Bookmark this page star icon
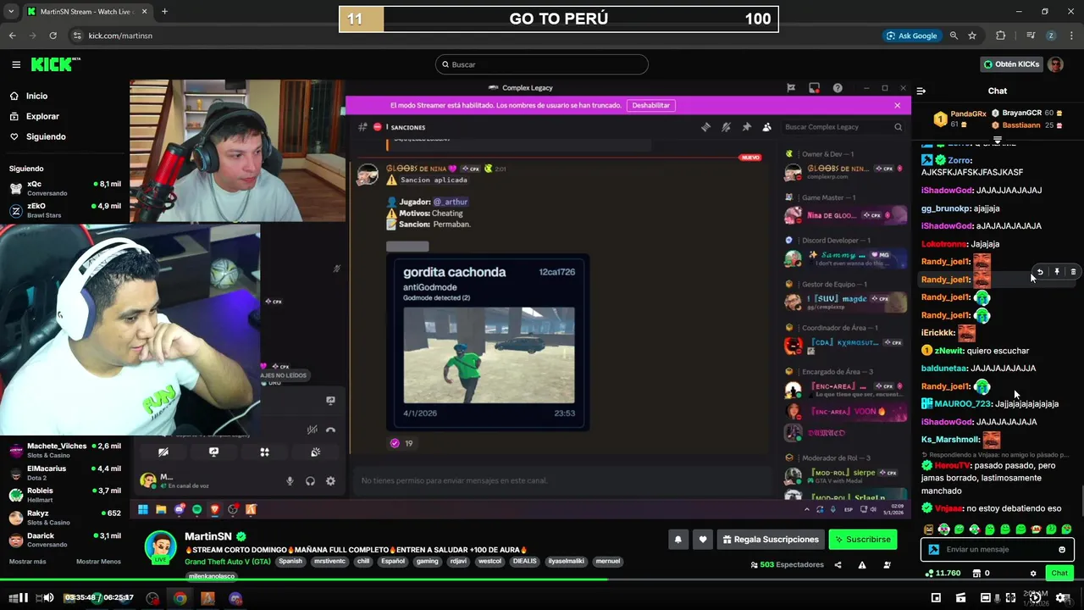This screenshot has height=610, width=1084. pos(972,36)
